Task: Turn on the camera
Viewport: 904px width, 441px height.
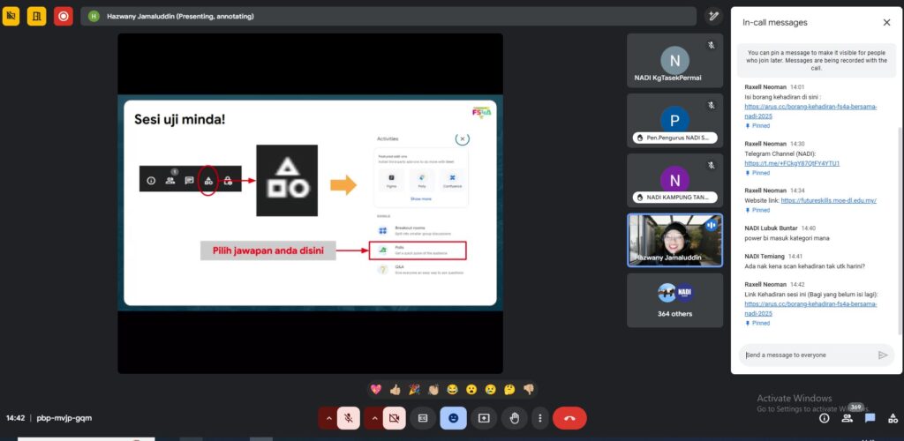Action: [395, 418]
